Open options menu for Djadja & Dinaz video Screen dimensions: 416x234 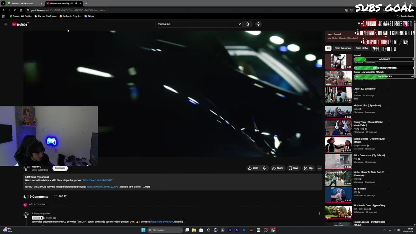pyautogui.click(x=389, y=139)
